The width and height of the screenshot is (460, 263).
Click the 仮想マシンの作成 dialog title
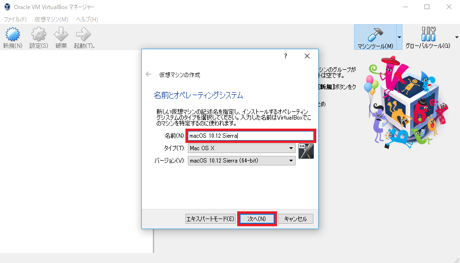point(180,75)
